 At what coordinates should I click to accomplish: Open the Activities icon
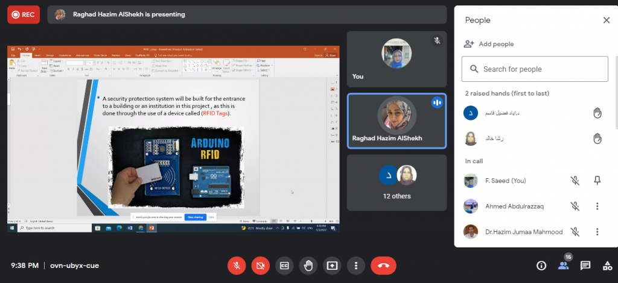tap(607, 265)
